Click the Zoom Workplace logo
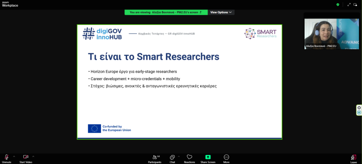Image resolution: width=362 pixels, height=164 pixels. [x=10, y=4]
